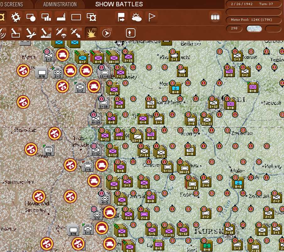The image size is (284, 252).
Task: Open the Info Screens tab
Action: click(x=11, y=4)
